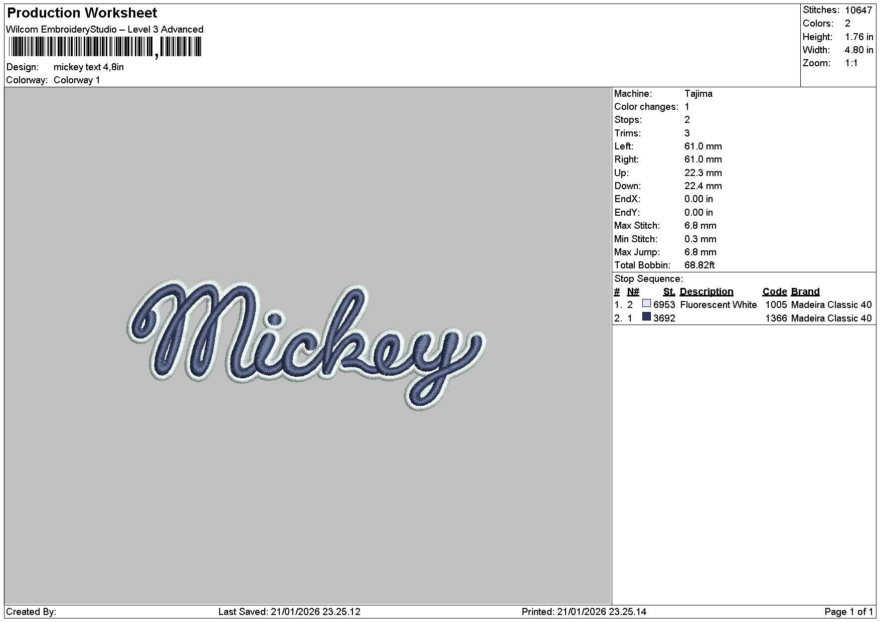Click the Brand column header

pos(805,291)
